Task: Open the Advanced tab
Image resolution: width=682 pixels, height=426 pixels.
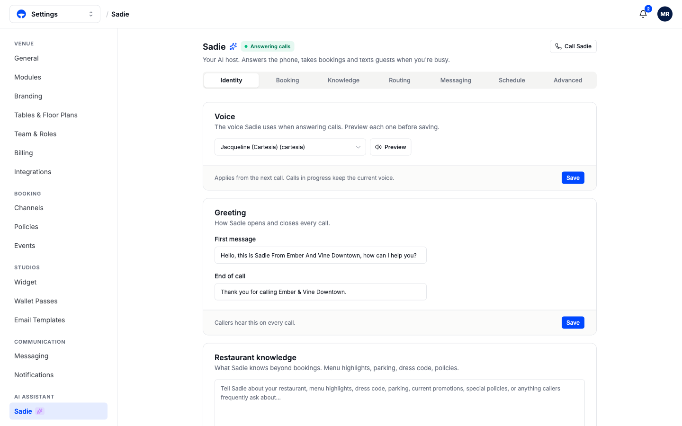Action: click(x=568, y=80)
